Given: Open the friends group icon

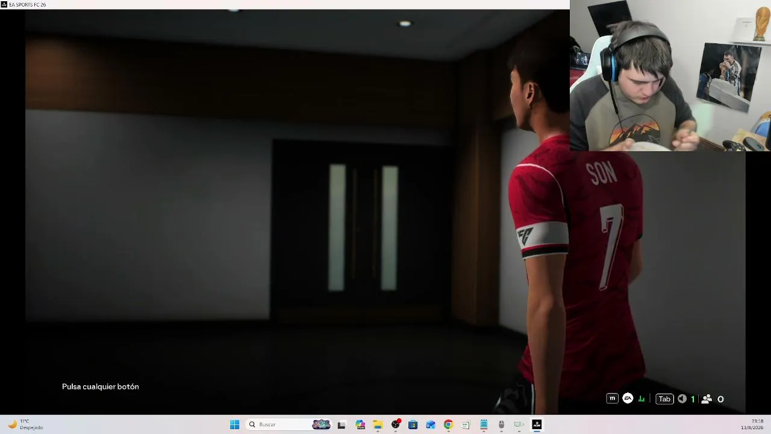Looking at the screenshot, I should (x=707, y=398).
